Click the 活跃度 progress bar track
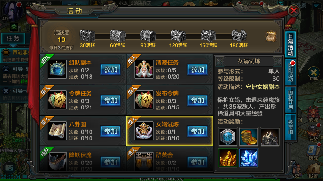323x181 pixels. (163, 36)
